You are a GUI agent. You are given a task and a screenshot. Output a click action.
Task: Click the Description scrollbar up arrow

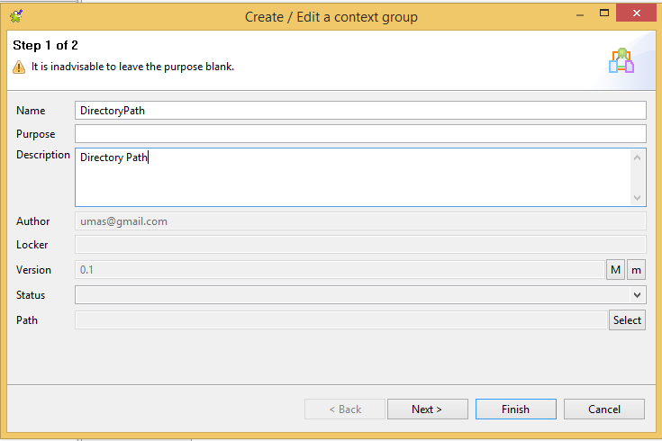(x=638, y=157)
